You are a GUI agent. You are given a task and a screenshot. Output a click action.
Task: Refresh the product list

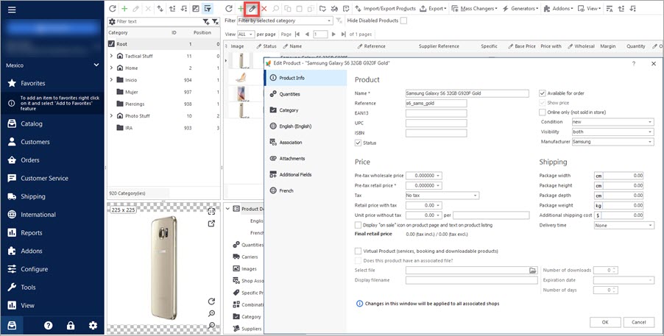229,9
